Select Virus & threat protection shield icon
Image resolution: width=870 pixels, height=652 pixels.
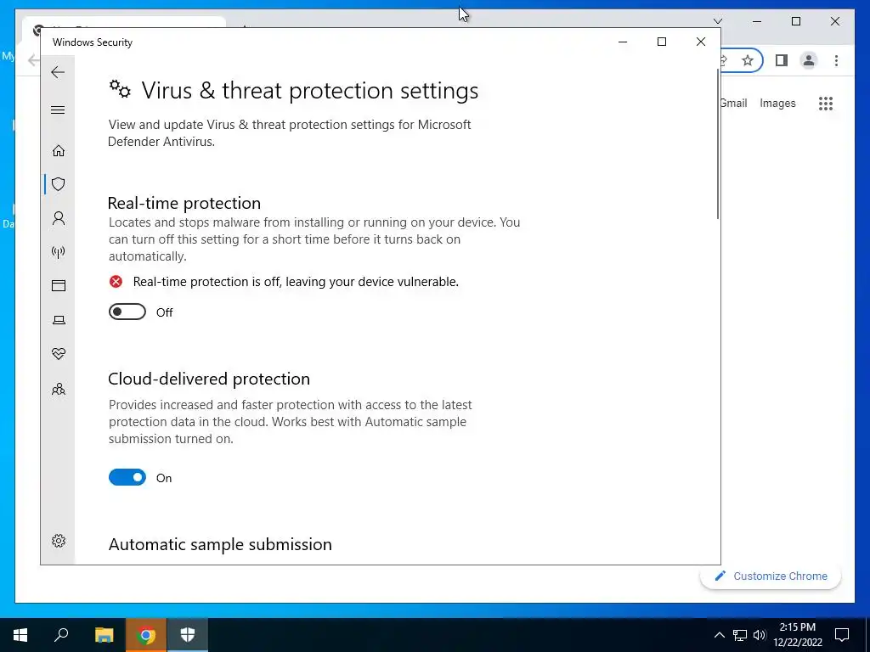click(x=59, y=184)
